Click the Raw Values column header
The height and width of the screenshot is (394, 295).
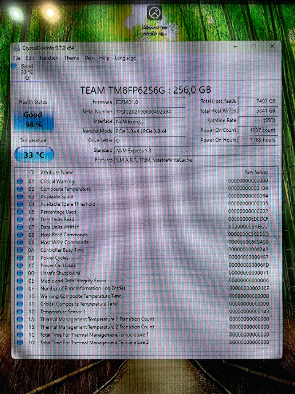[256, 172]
